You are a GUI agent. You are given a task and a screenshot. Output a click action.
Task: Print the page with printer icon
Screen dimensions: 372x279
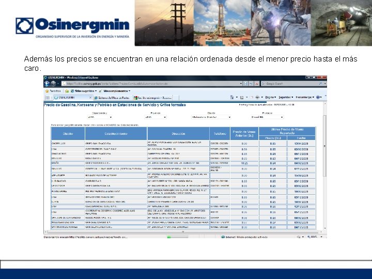coord(257,97)
